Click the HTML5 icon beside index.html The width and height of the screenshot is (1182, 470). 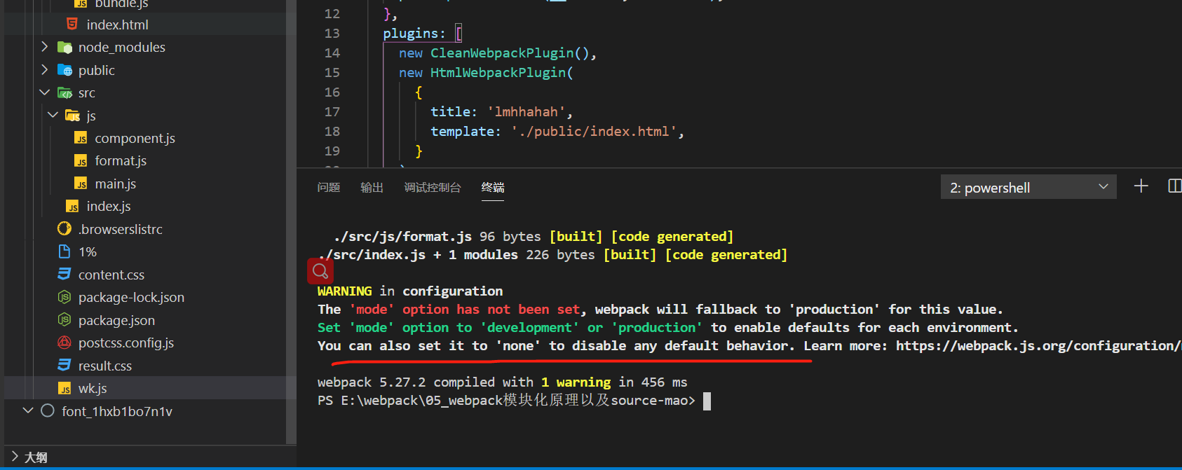(72, 25)
